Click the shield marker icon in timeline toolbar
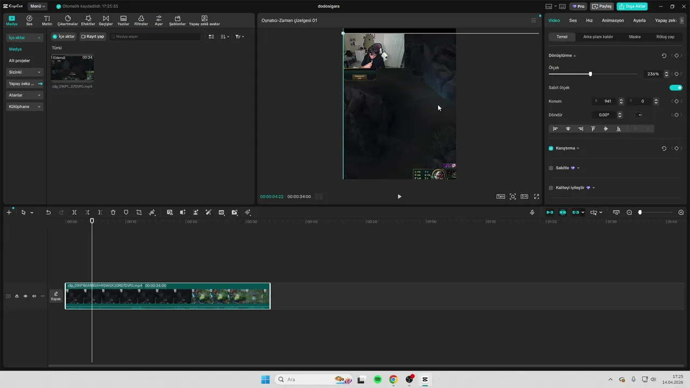The image size is (690, 388). coord(126,212)
